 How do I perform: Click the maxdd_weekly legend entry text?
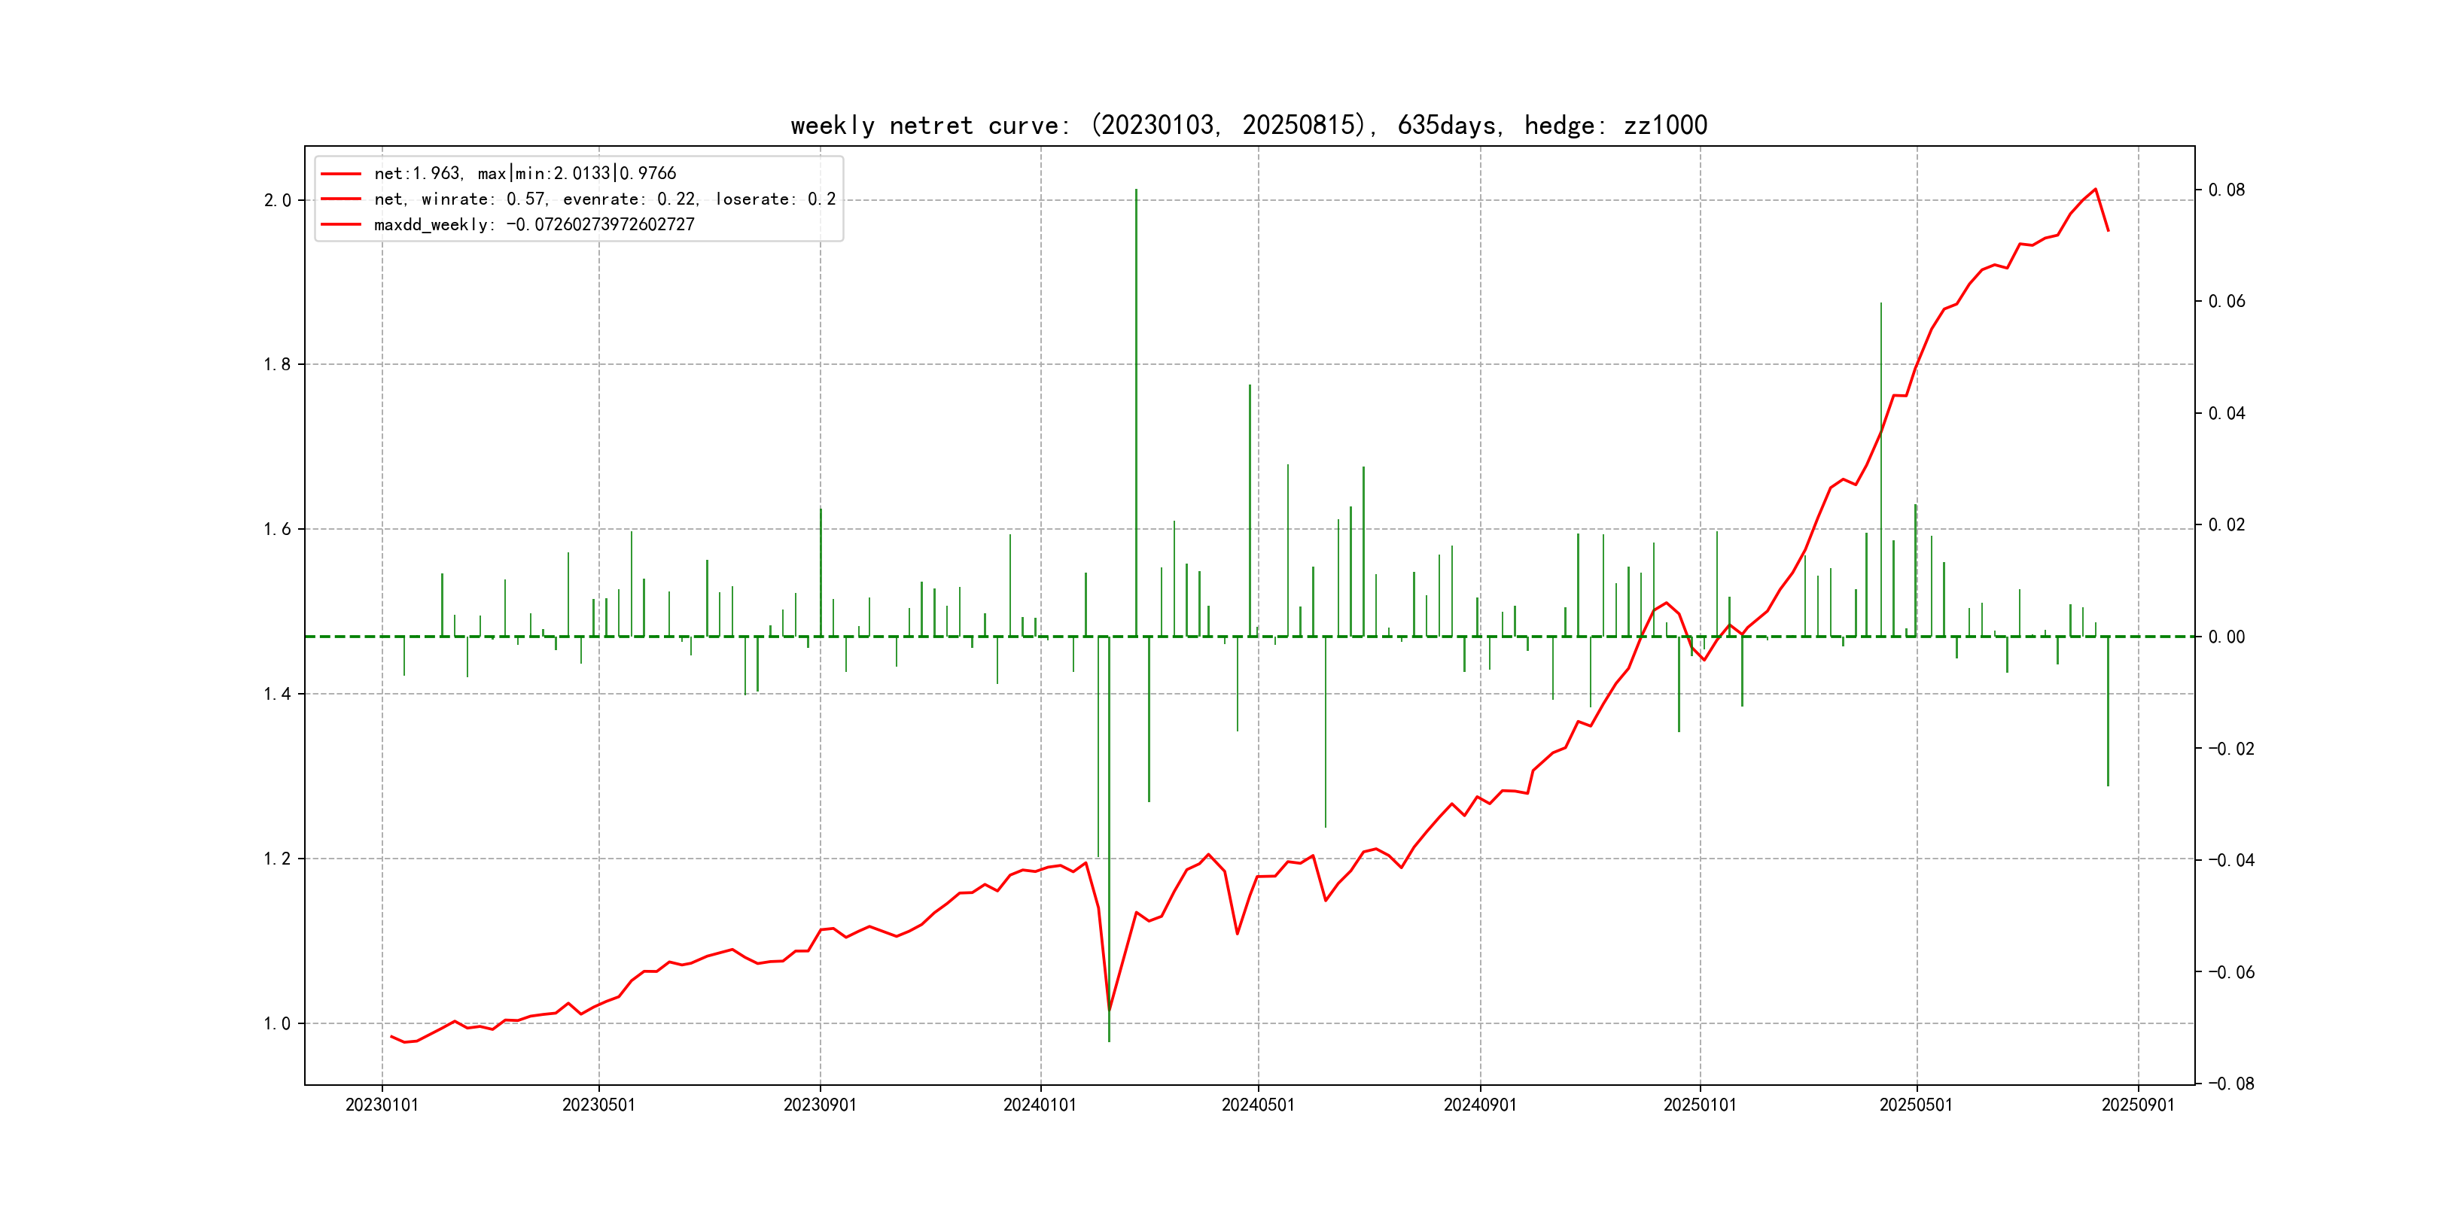[x=534, y=224]
